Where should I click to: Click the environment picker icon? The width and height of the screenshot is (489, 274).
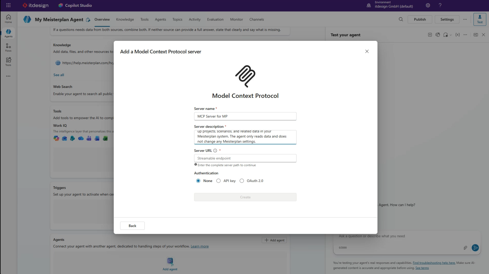(369, 5)
